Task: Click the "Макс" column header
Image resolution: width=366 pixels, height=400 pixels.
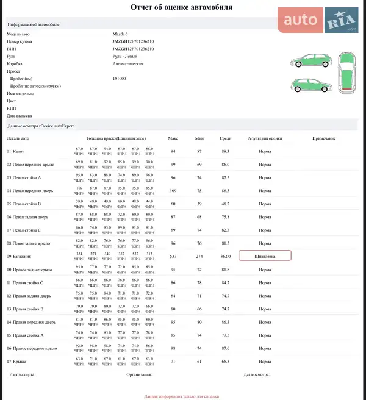Action: 173,138
